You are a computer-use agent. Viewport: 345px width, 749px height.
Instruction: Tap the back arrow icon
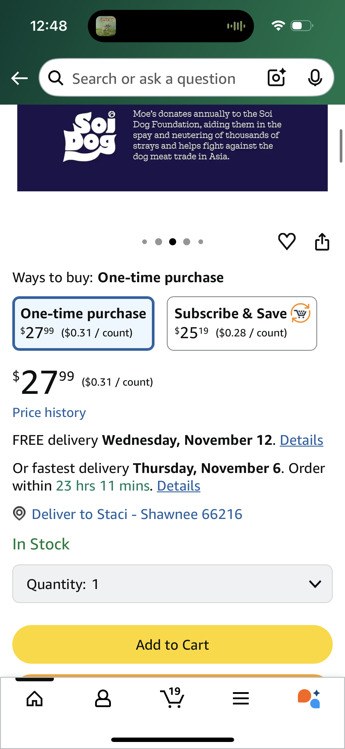tap(19, 78)
